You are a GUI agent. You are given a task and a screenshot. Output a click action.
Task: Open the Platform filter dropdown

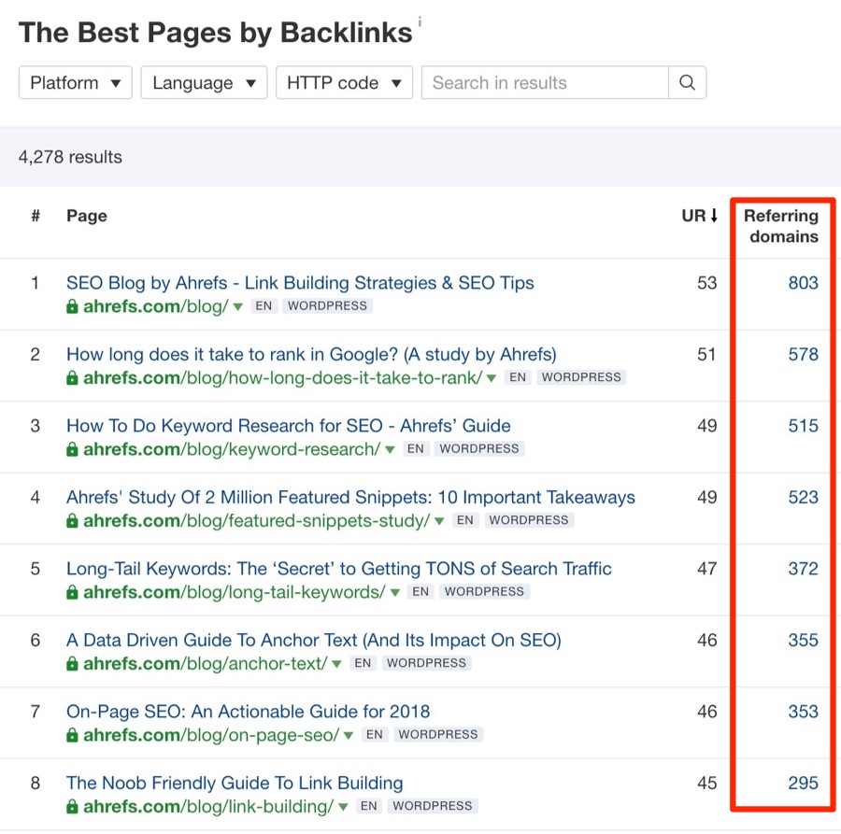[75, 82]
